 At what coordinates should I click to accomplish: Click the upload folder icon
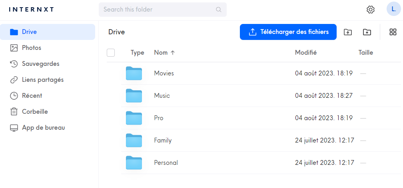tap(348, 32)
